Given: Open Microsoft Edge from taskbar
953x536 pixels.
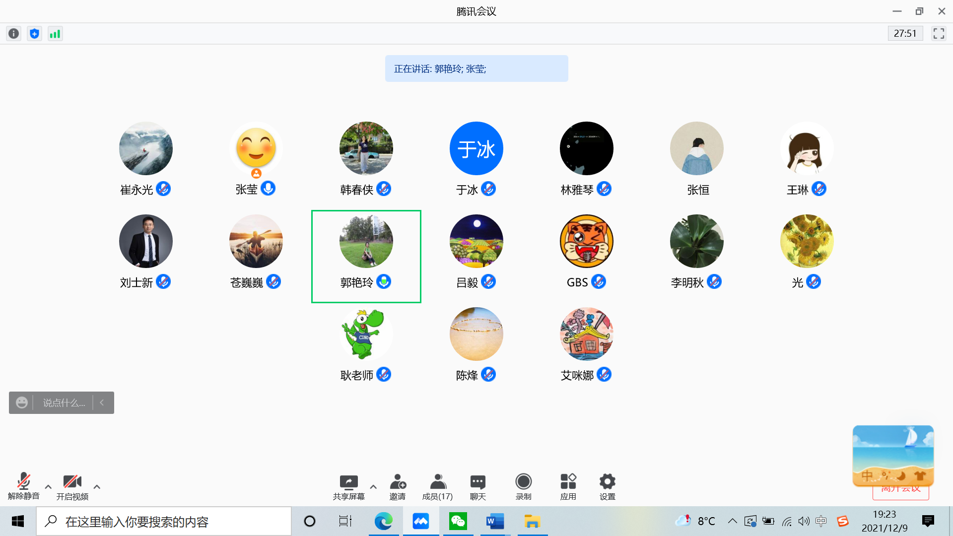Looking at the screenshot, I should (383, 521).
